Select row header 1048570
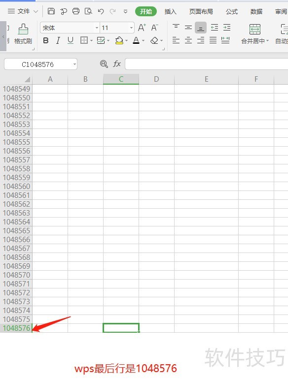The width and height of the screenshot is (288, 379). [16, 275]
